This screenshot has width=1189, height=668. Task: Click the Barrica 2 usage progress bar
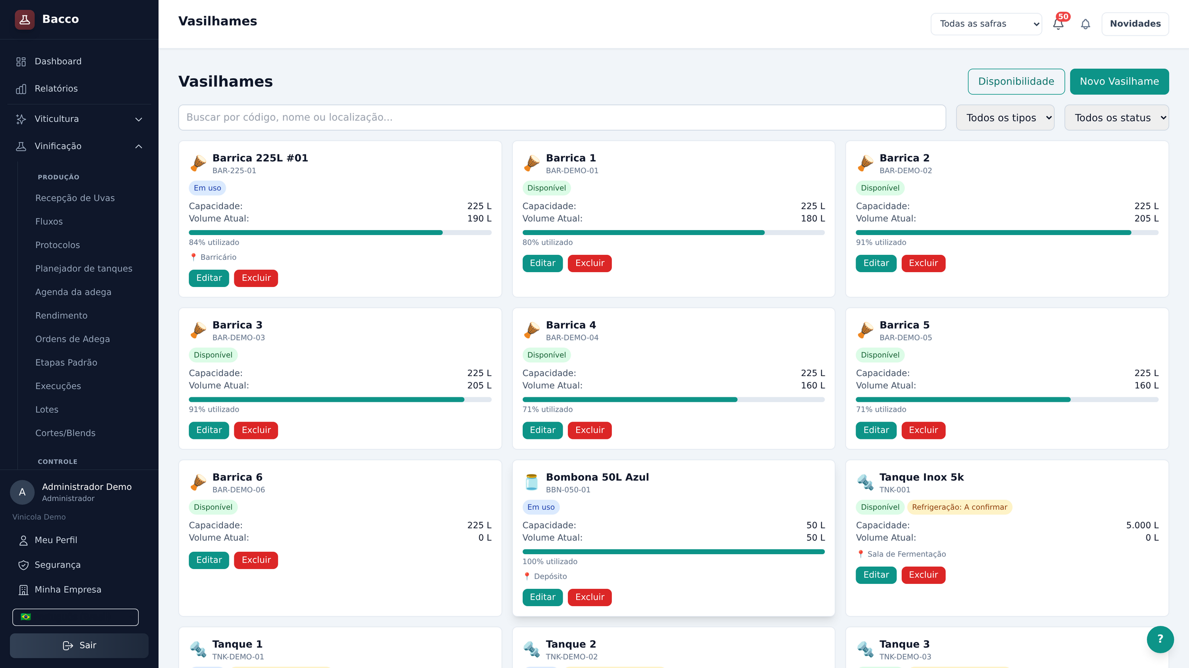click(x=1007, y=233)
